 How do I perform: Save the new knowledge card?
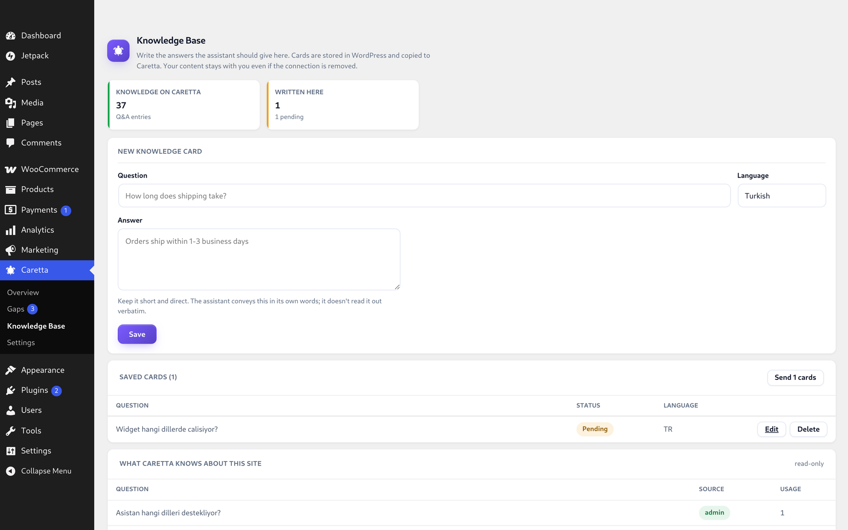point(137,334)
